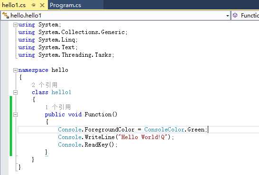The height and width of the screenshot is (175, 259).
Task: Collapse the Function() method block
Action: pos(15,114)
